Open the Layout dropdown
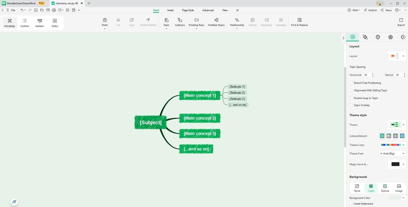Viewport: 408px width, 207px height. 397,56
